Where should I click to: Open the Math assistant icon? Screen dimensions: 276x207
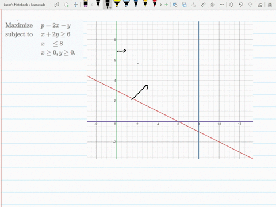pos(213,5)
